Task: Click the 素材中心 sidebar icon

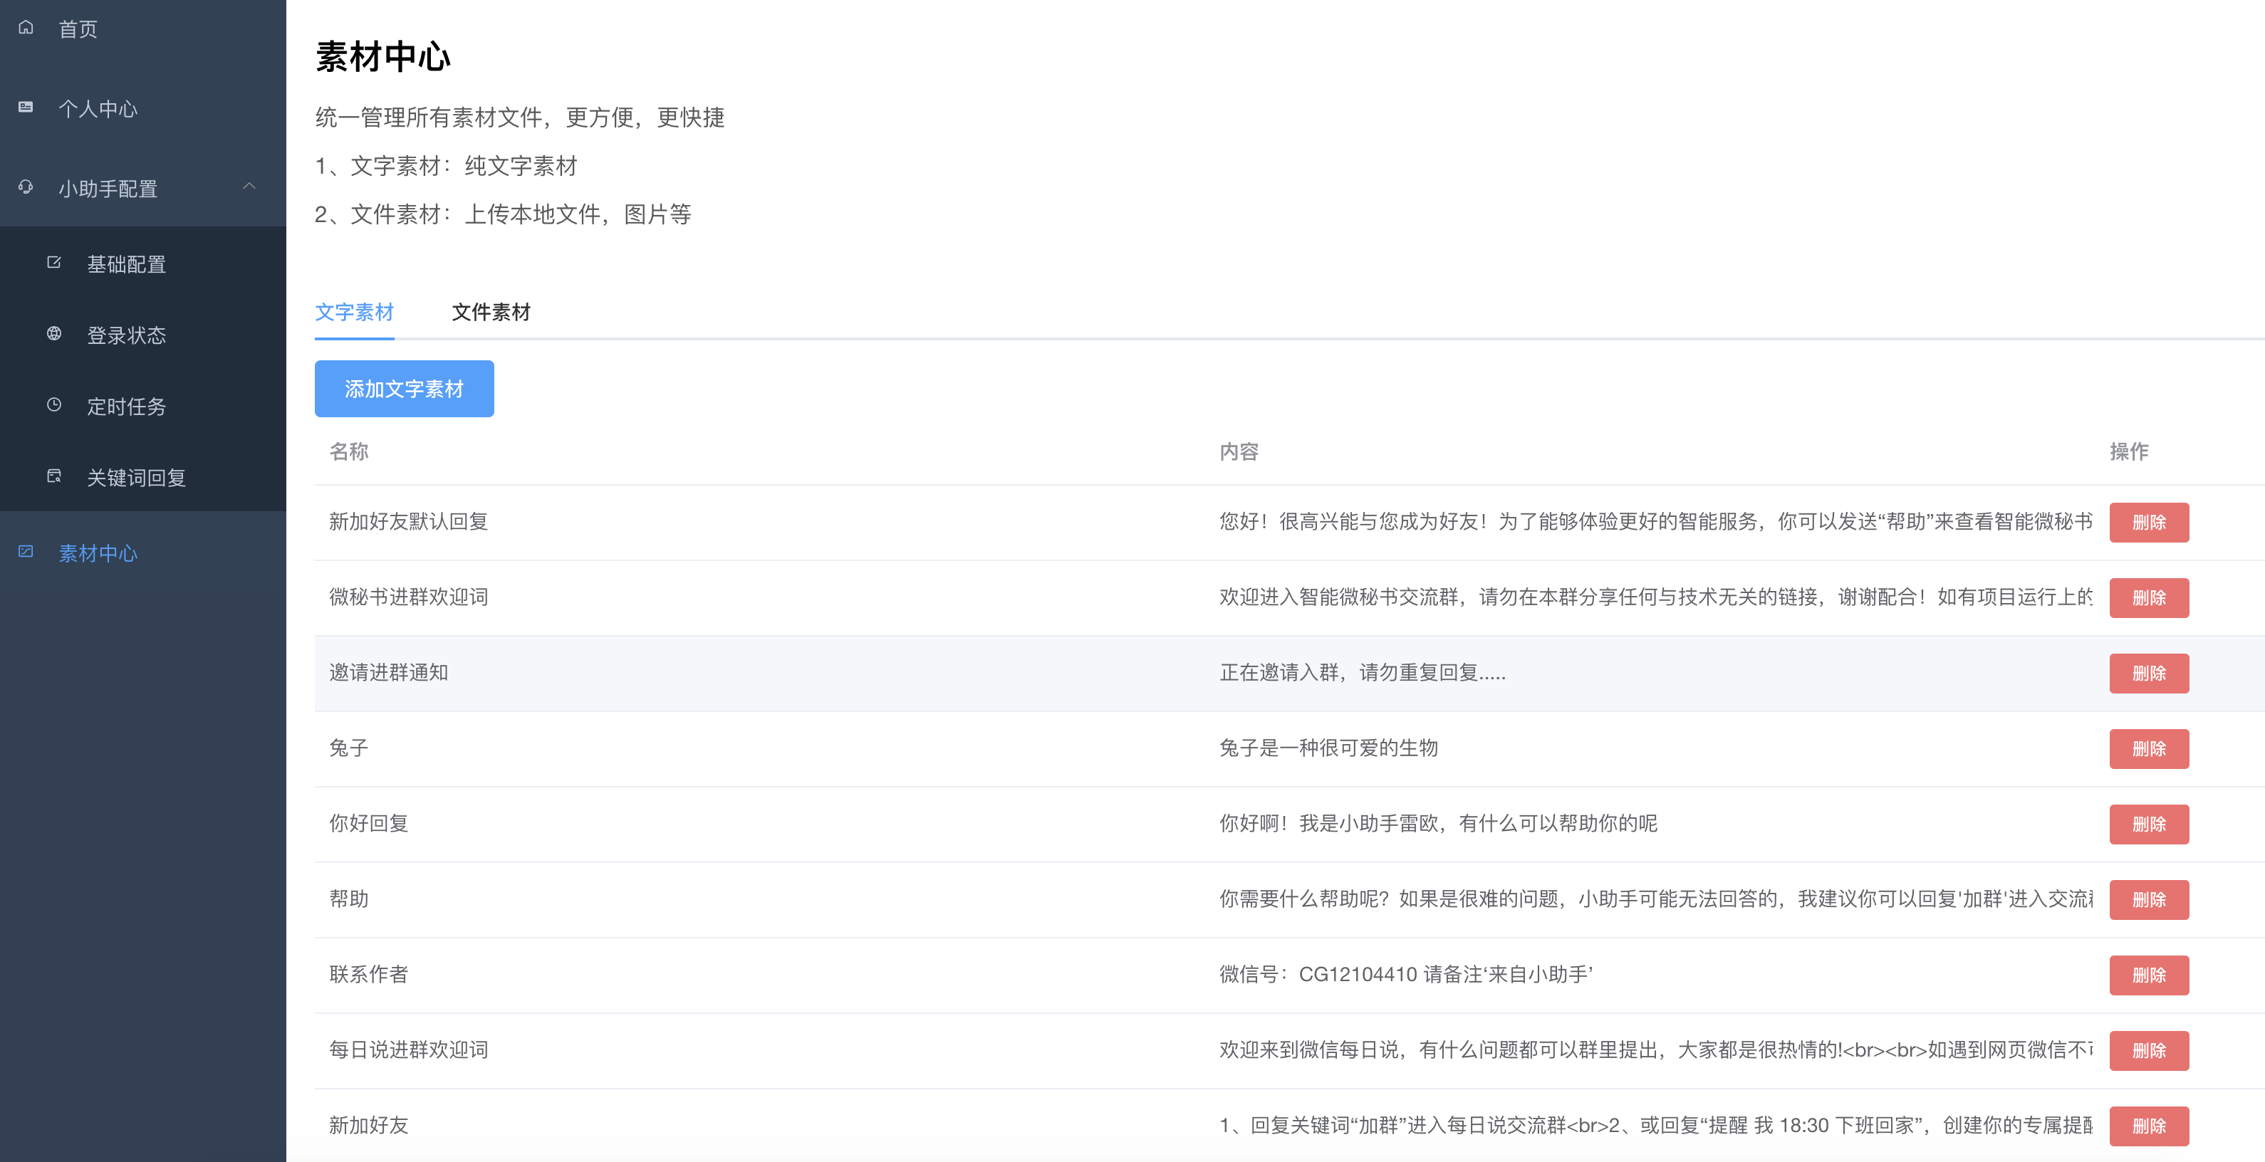Action: click(x=26, y=552)
